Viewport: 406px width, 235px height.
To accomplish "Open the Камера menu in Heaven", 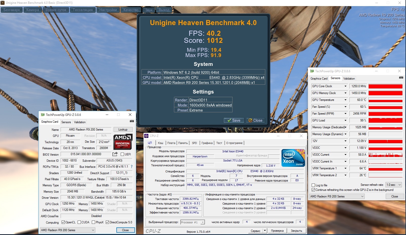I will pos(33,10).
